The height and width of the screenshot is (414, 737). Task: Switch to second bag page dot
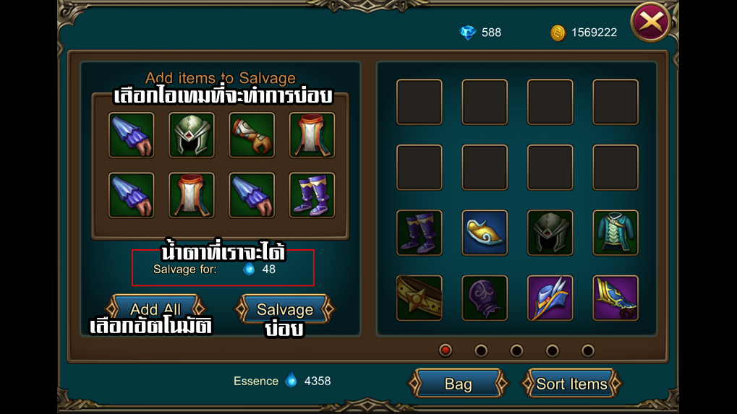pos(481,350)
